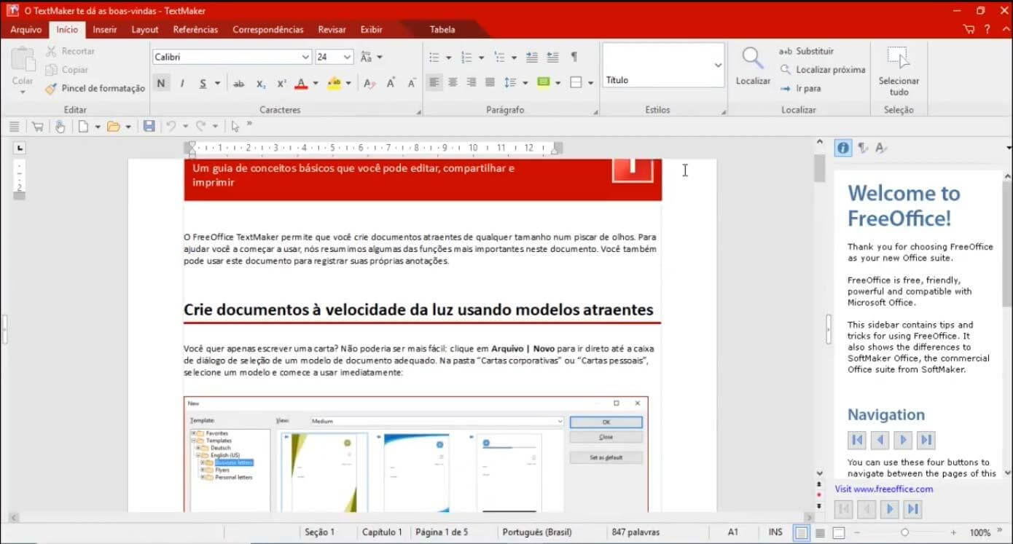Click the zoom slider handle in status bar
1013x544 pixels.
(x=904, y=532)
